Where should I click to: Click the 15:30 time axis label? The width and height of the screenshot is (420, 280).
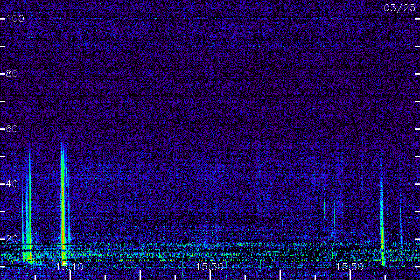(210, 266)
